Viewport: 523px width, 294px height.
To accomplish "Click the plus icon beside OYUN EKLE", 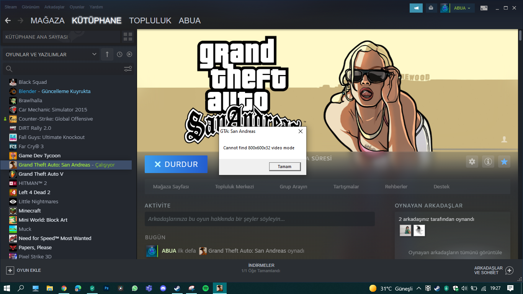I will (x=10, y=270).
